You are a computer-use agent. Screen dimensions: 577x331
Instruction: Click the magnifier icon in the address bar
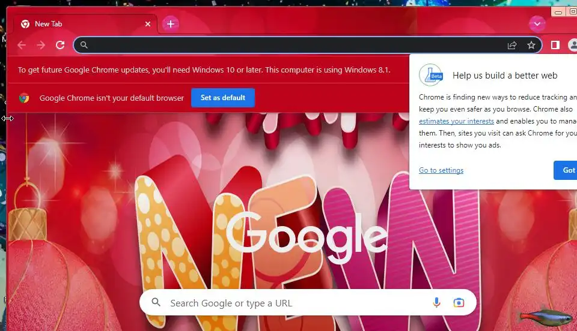(x=84, y=45)
